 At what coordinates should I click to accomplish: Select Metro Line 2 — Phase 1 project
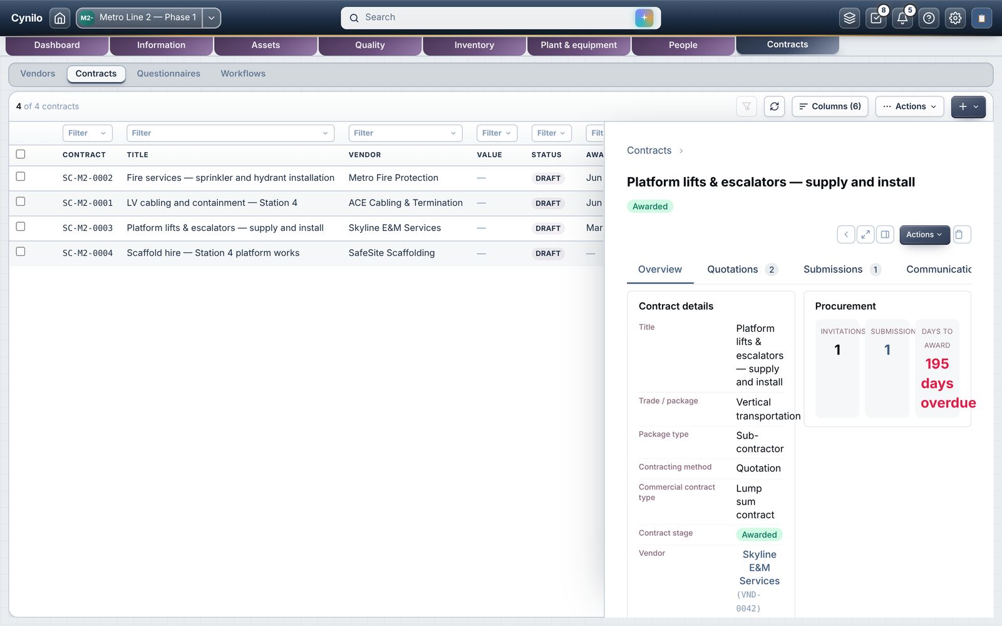tap(139, 18)
